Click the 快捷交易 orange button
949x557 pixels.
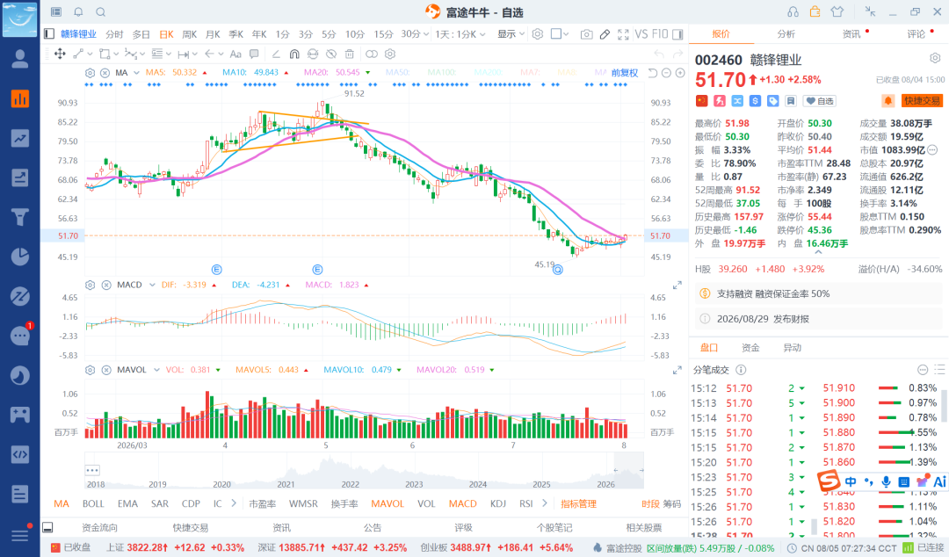point(923,101)
